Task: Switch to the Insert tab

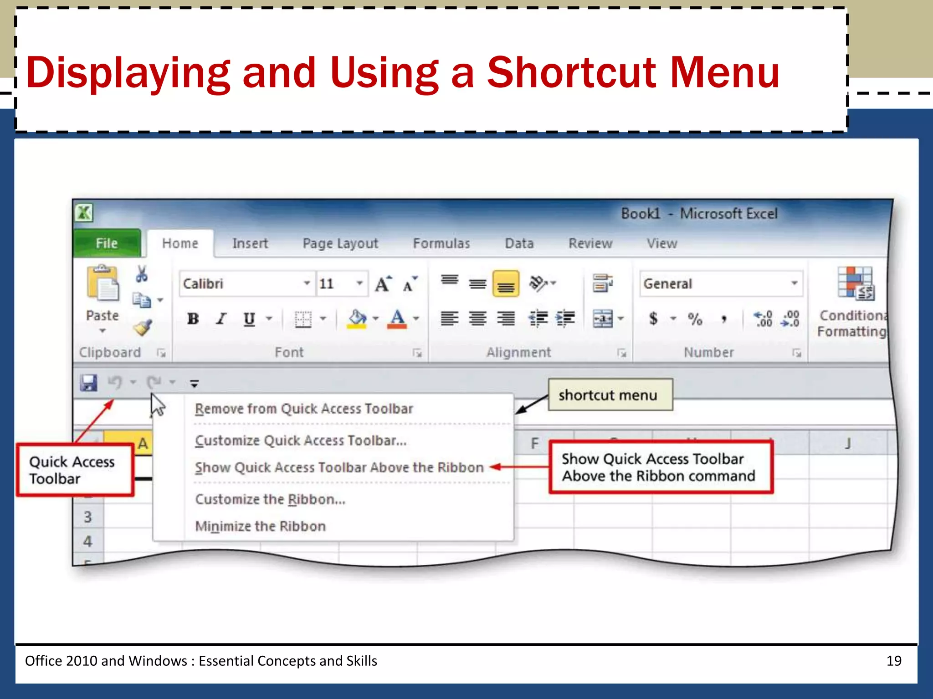Action: 250,243
